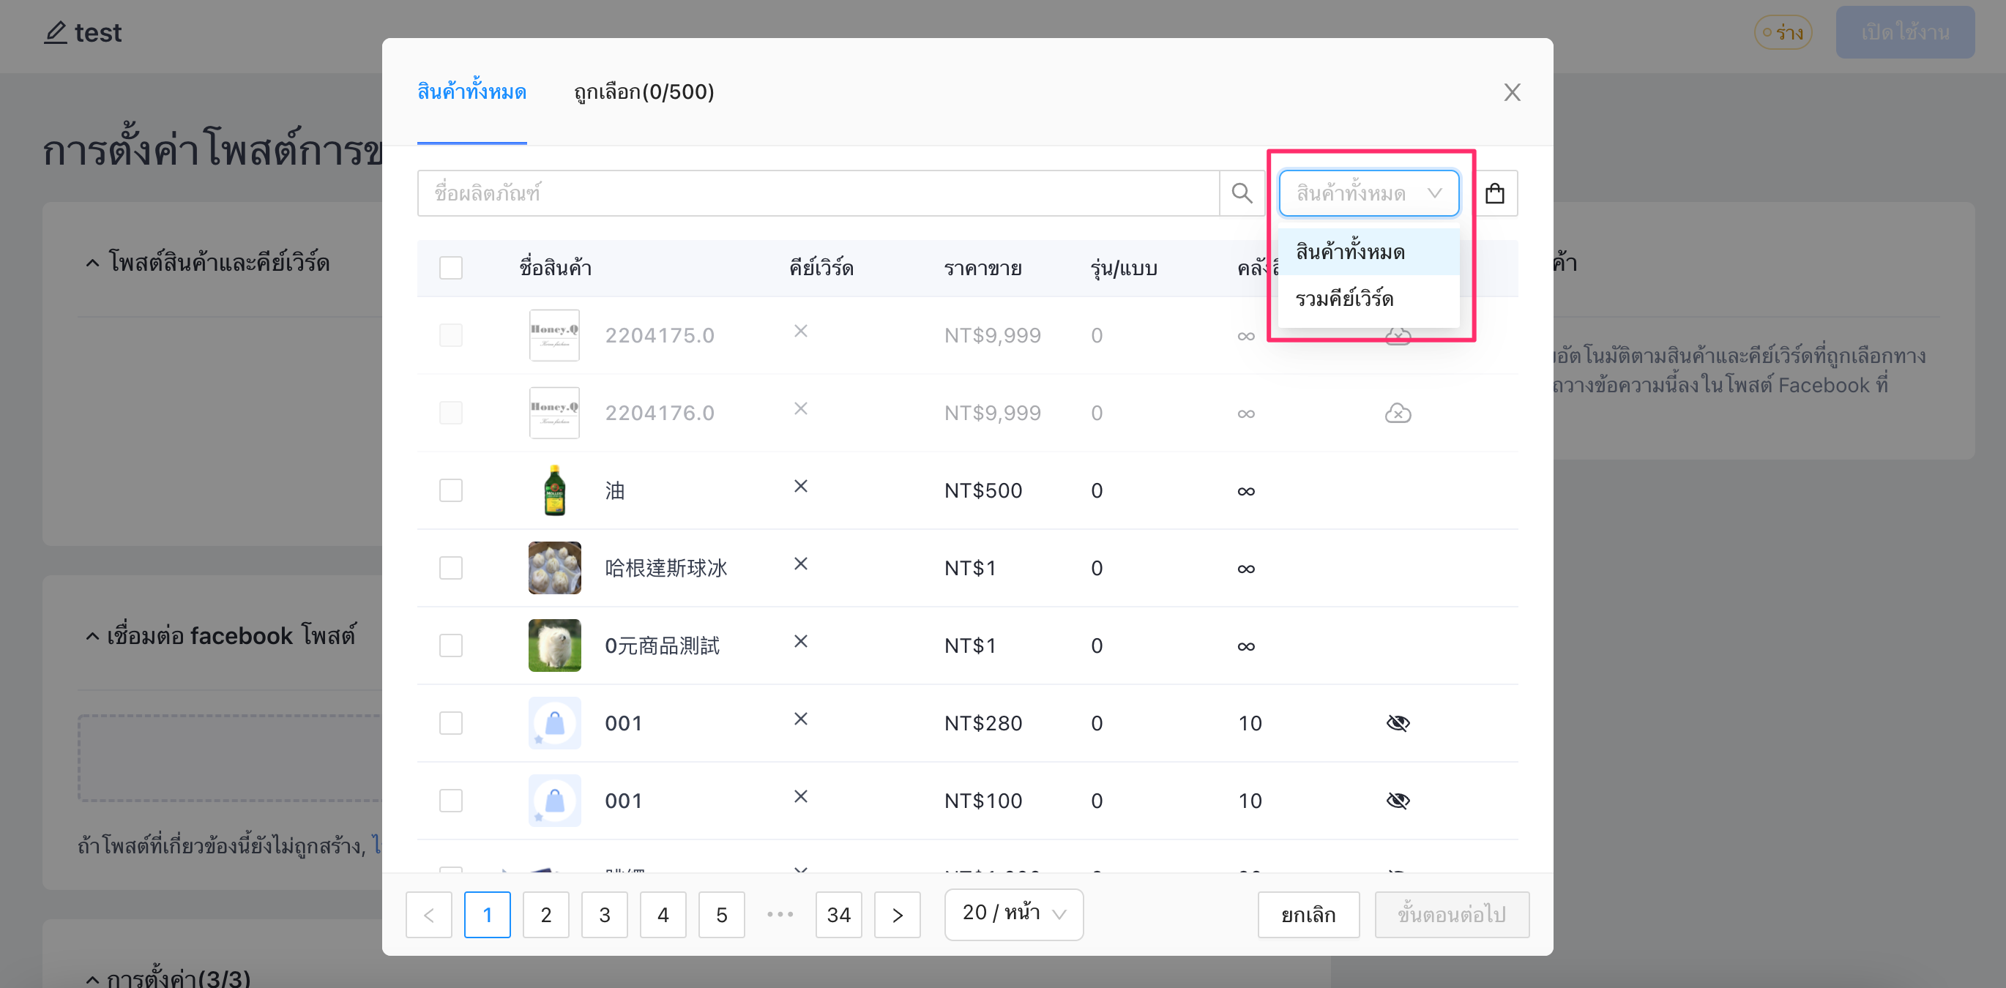Click hidden eye icon for NT$100 product
The height and width of the screenshot is (988, 2006).
(x=1398, y=801)
